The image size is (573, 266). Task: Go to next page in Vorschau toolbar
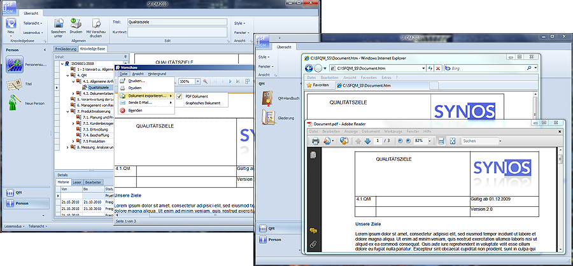coord(230,81)
